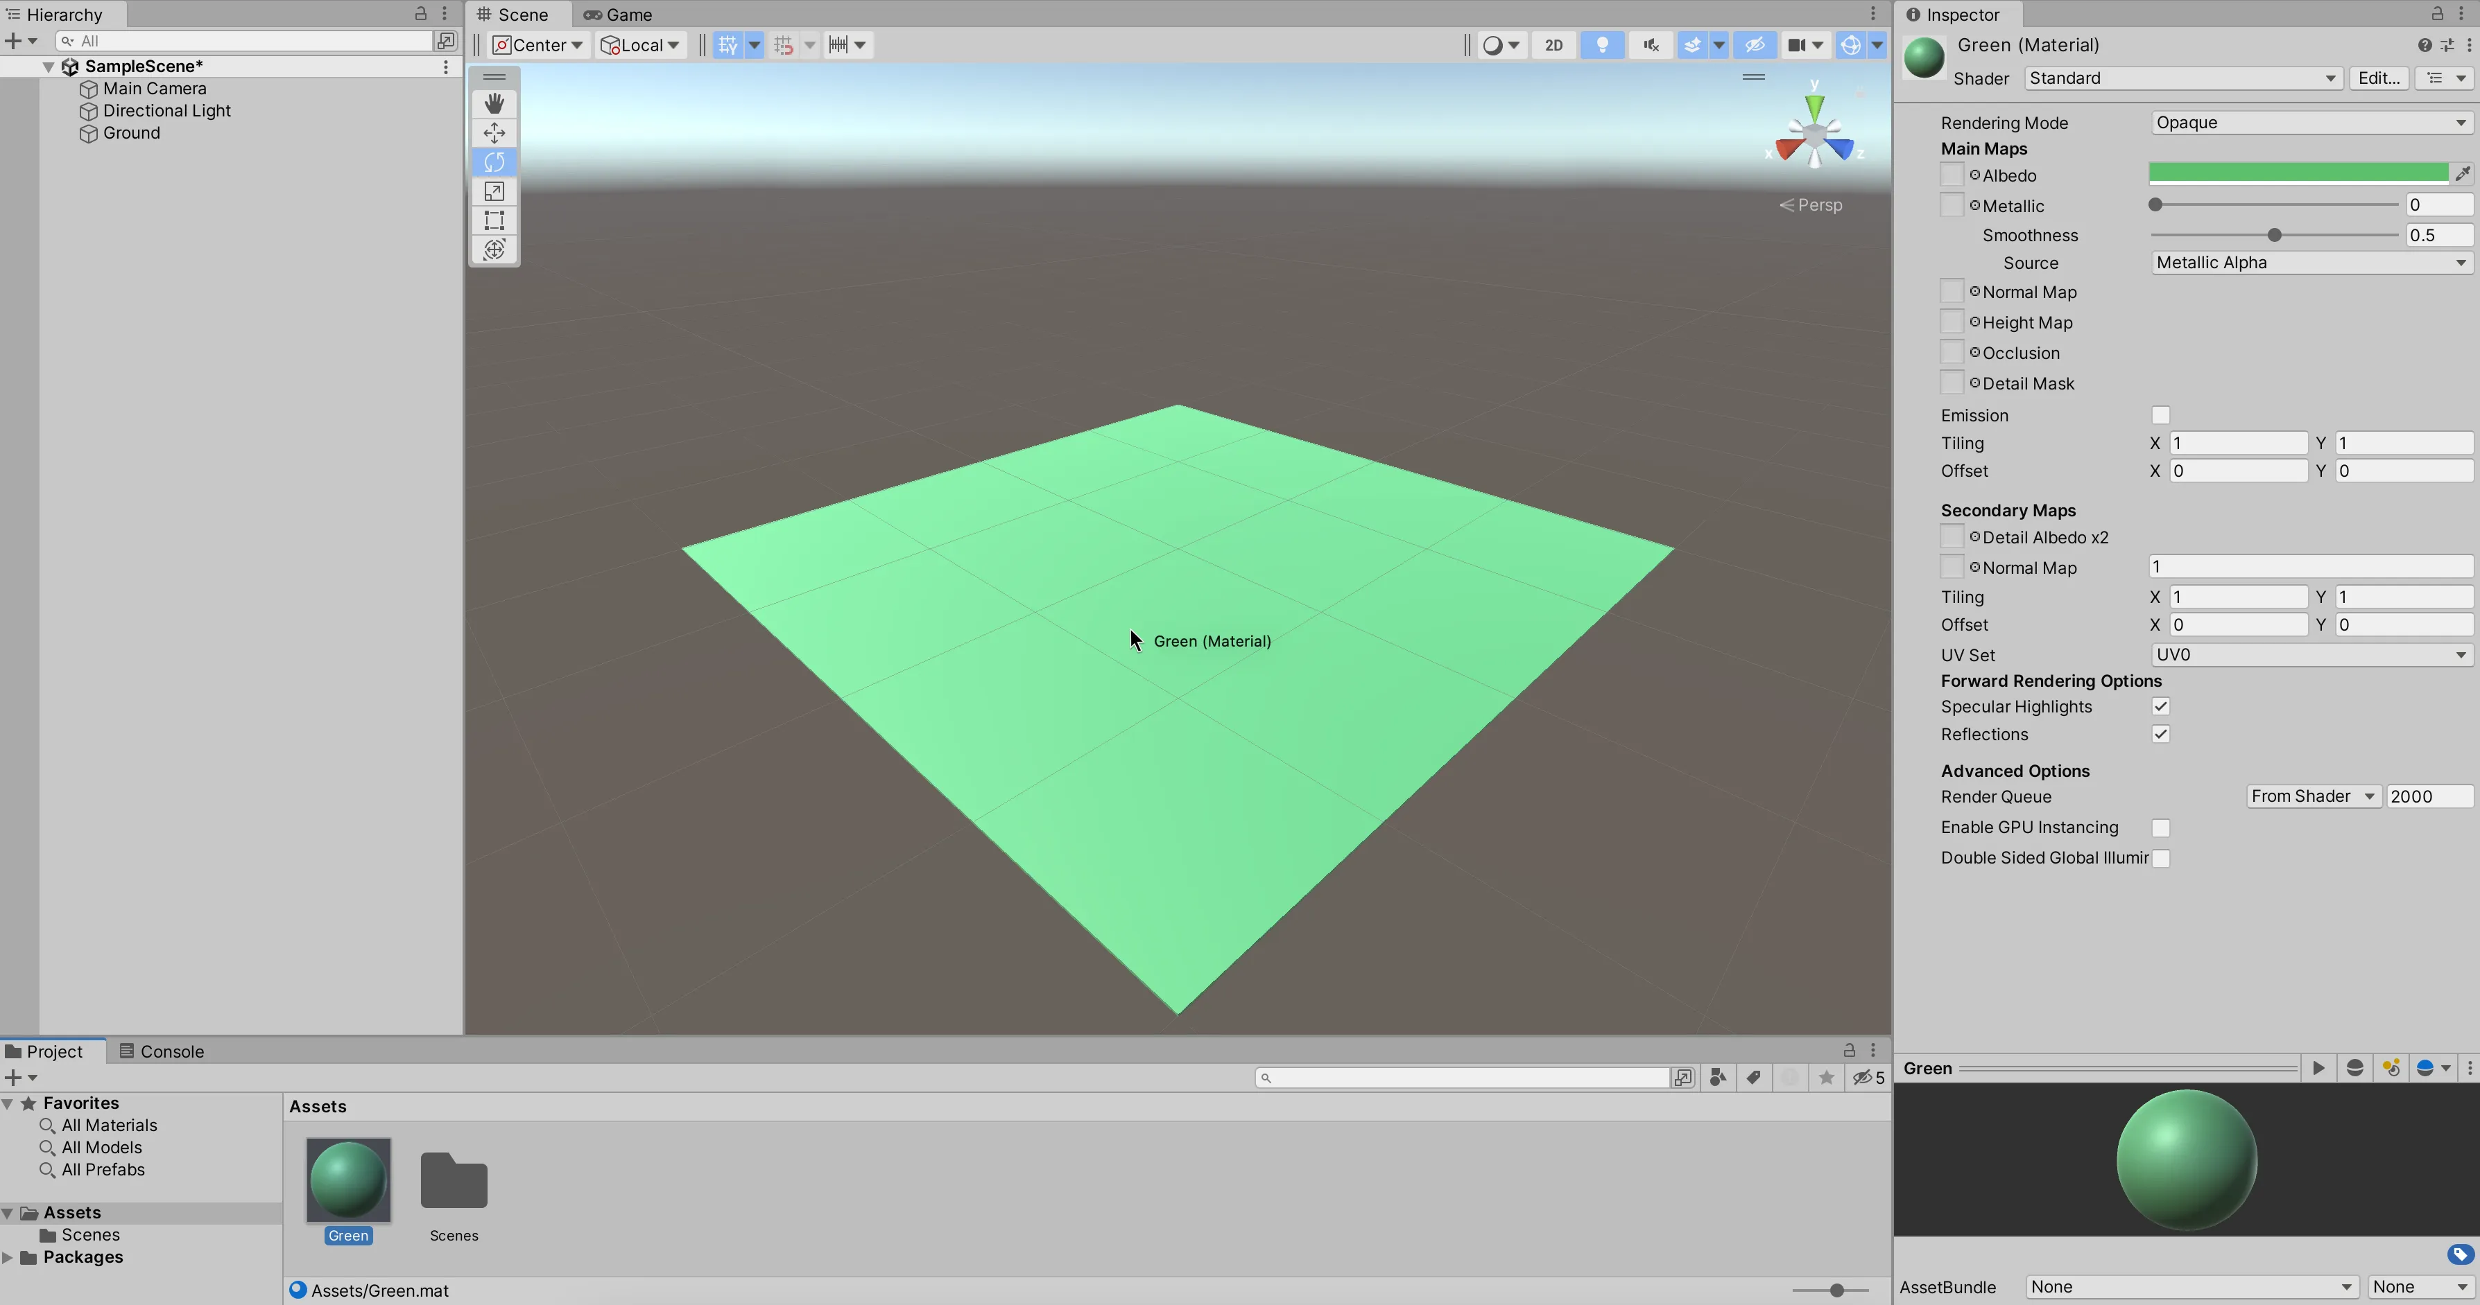Toggle Gizmos icon in Scene toolbar
This screenshot has width=2480, height=1305.
[x=1850, y=45]
